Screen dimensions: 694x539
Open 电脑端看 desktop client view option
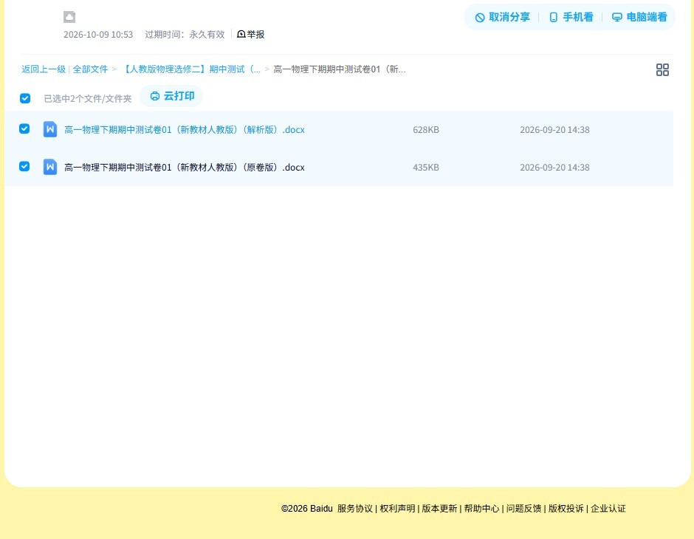pyautogui.click(x=639, y=17)
